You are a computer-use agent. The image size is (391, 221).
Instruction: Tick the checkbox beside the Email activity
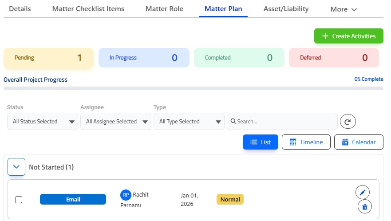tap(19, 200)
